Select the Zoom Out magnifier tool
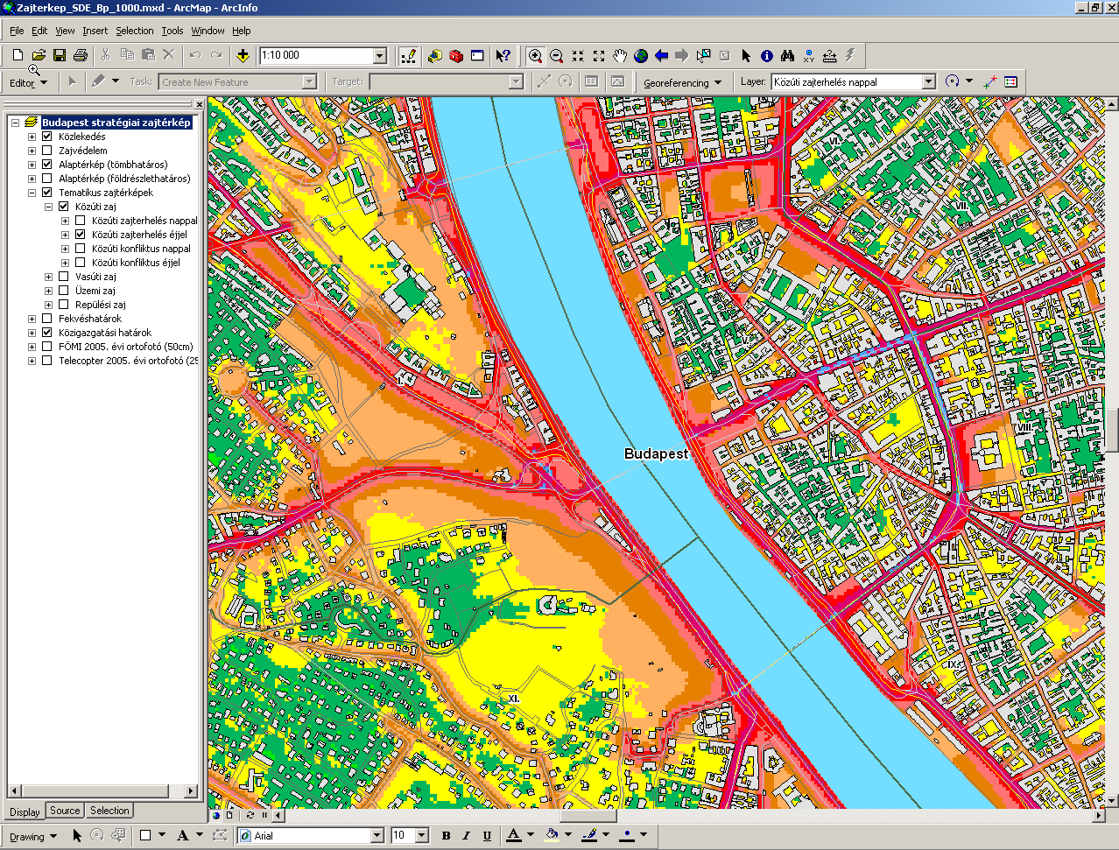 [557, 56]
